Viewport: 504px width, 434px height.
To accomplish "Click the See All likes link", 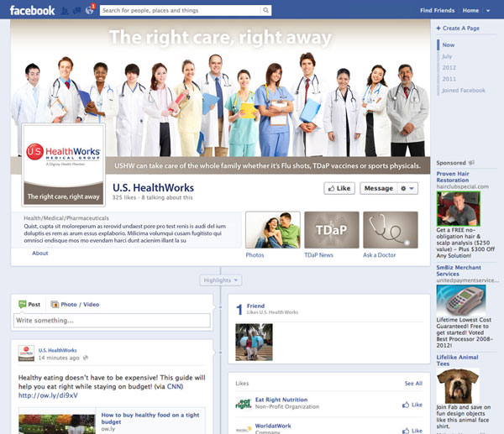I will (x=413, y=384).
